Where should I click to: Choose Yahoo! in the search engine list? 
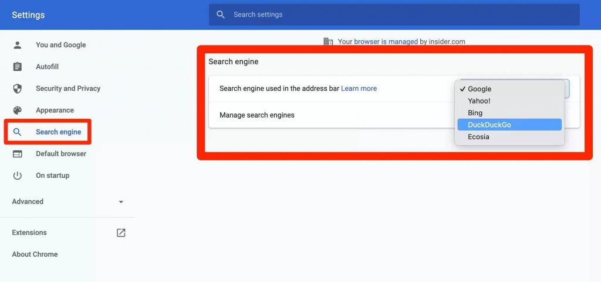click(509, 101)
